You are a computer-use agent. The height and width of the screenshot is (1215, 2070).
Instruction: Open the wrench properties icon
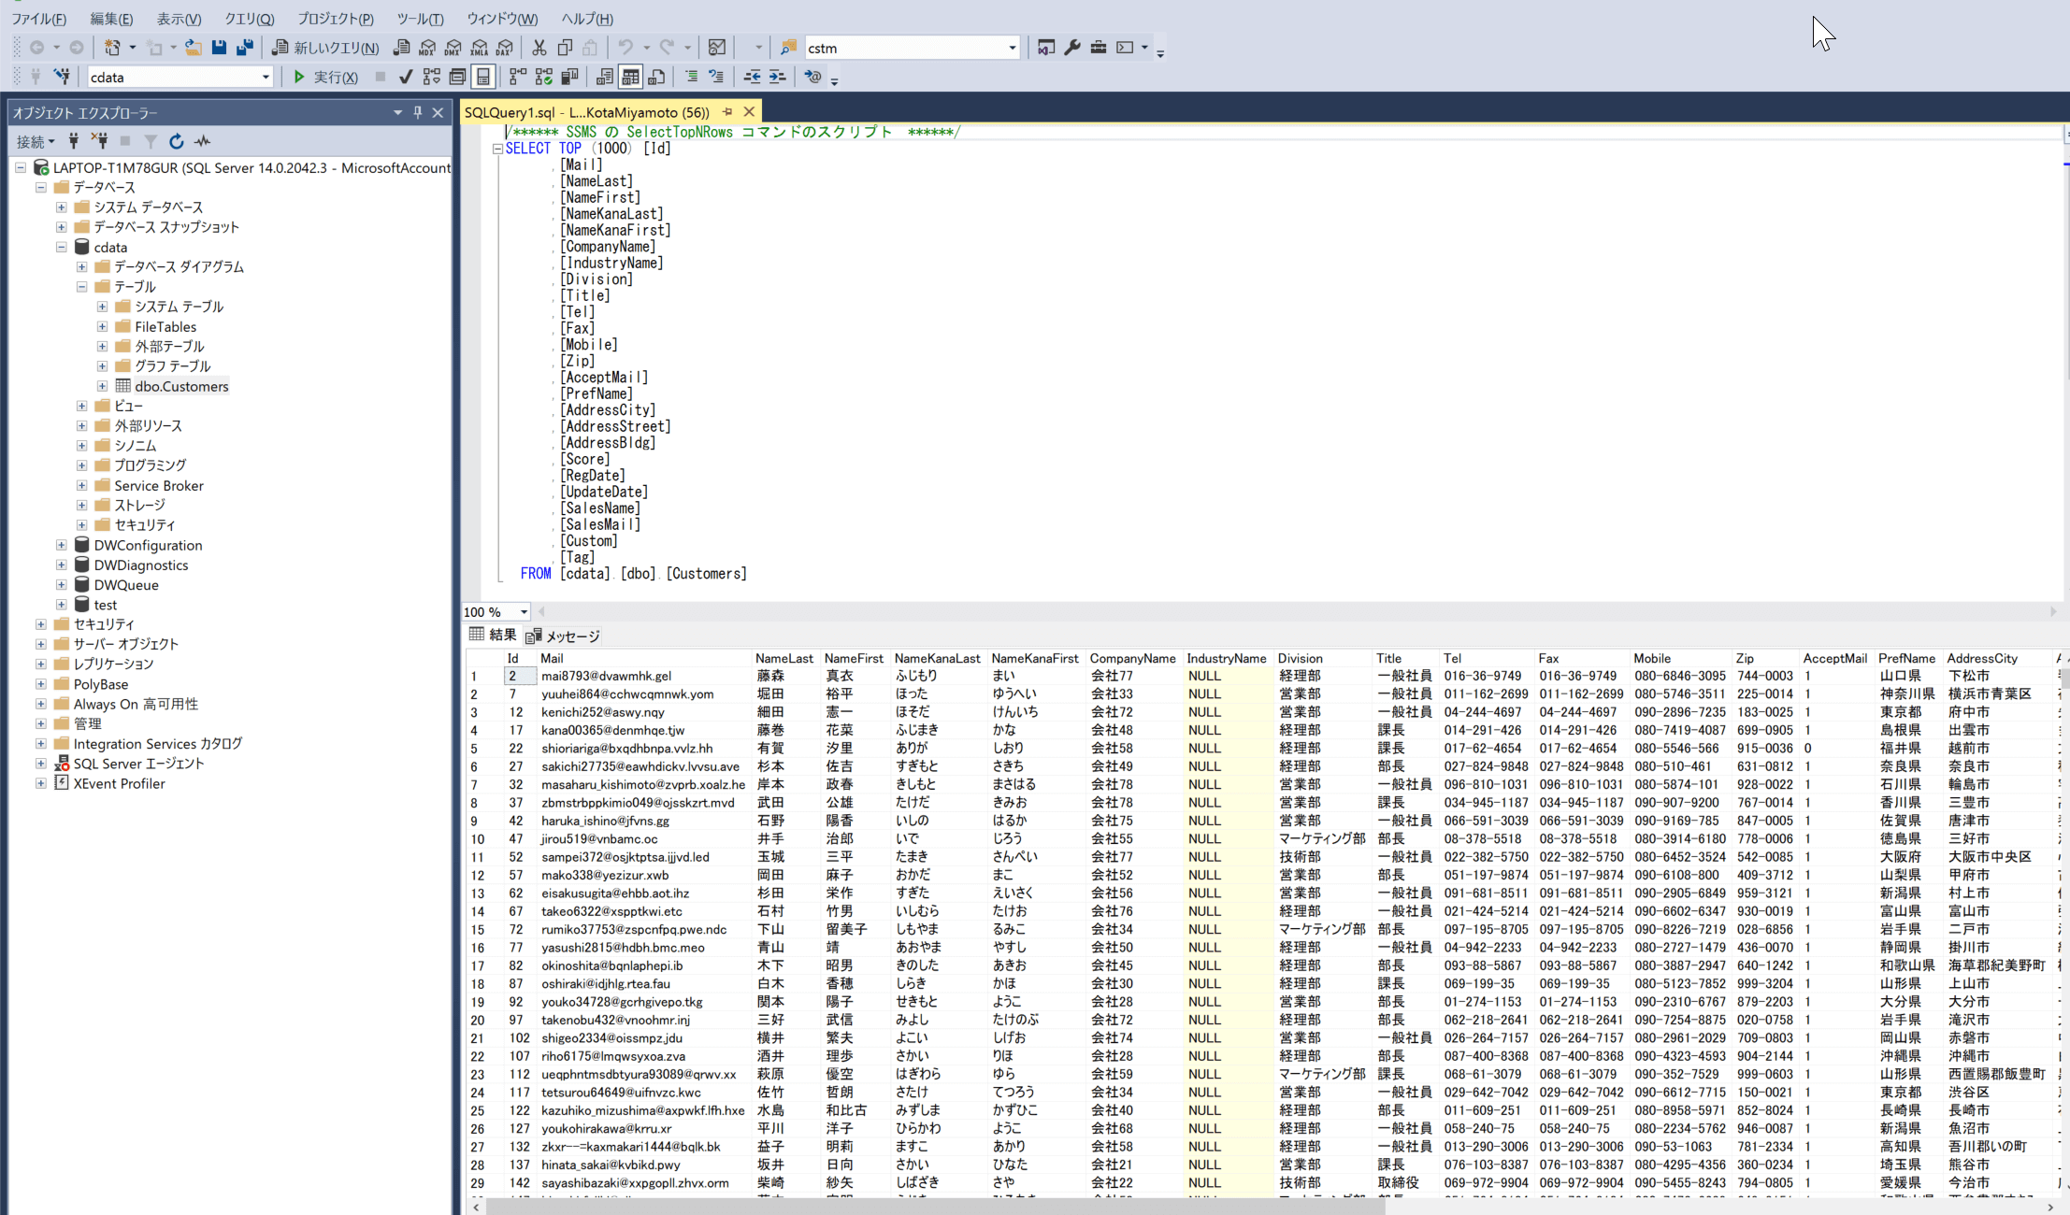[1072, 48]
